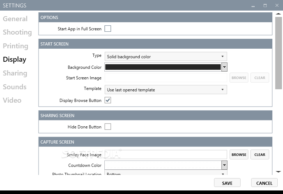
Task: Click the Countdown Color label
Action: 85,165
